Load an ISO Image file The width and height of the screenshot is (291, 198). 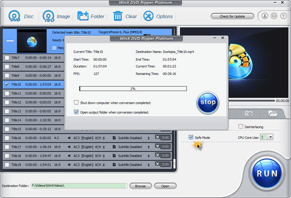click(48, 16)
